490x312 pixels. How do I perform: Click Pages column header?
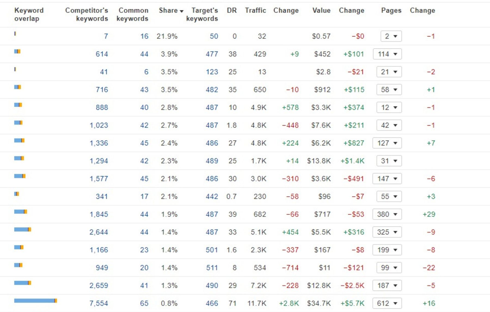[x=391, y=10]
